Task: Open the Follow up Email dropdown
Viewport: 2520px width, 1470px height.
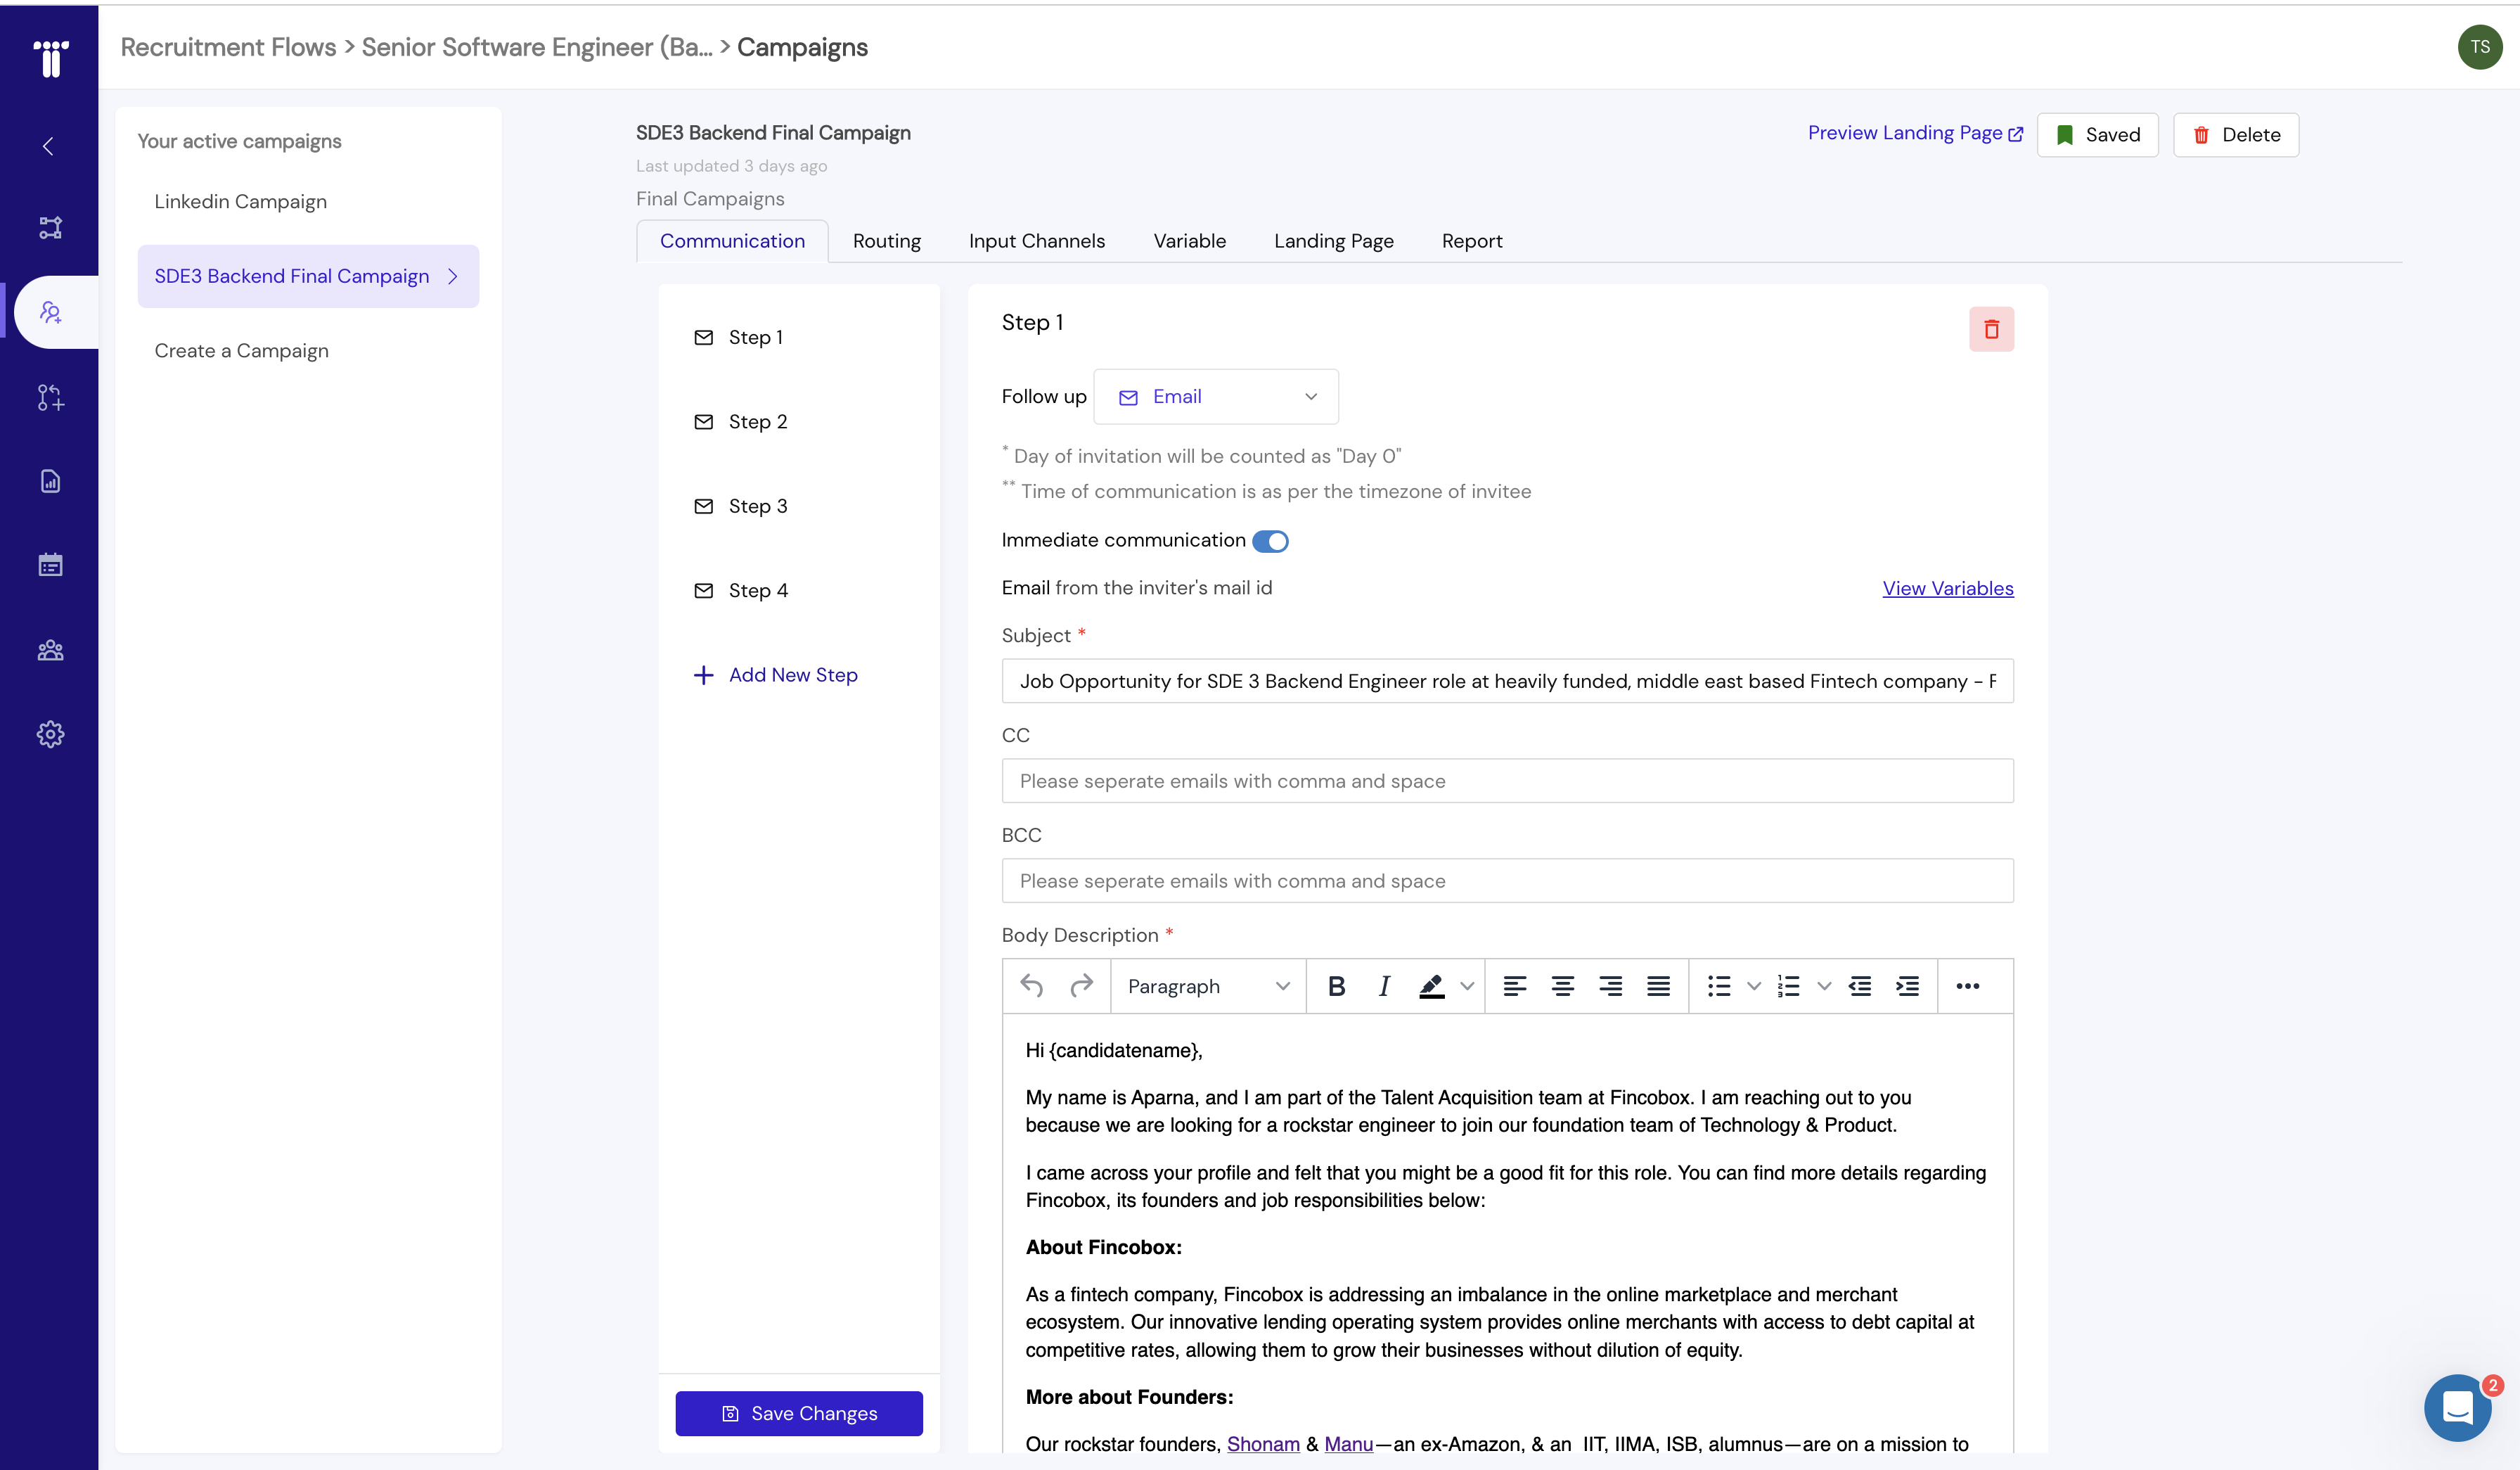Action: [x=1216, y=397]
